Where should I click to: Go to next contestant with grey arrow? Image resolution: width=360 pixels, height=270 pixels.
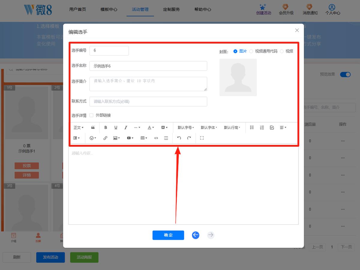[211, 235]
